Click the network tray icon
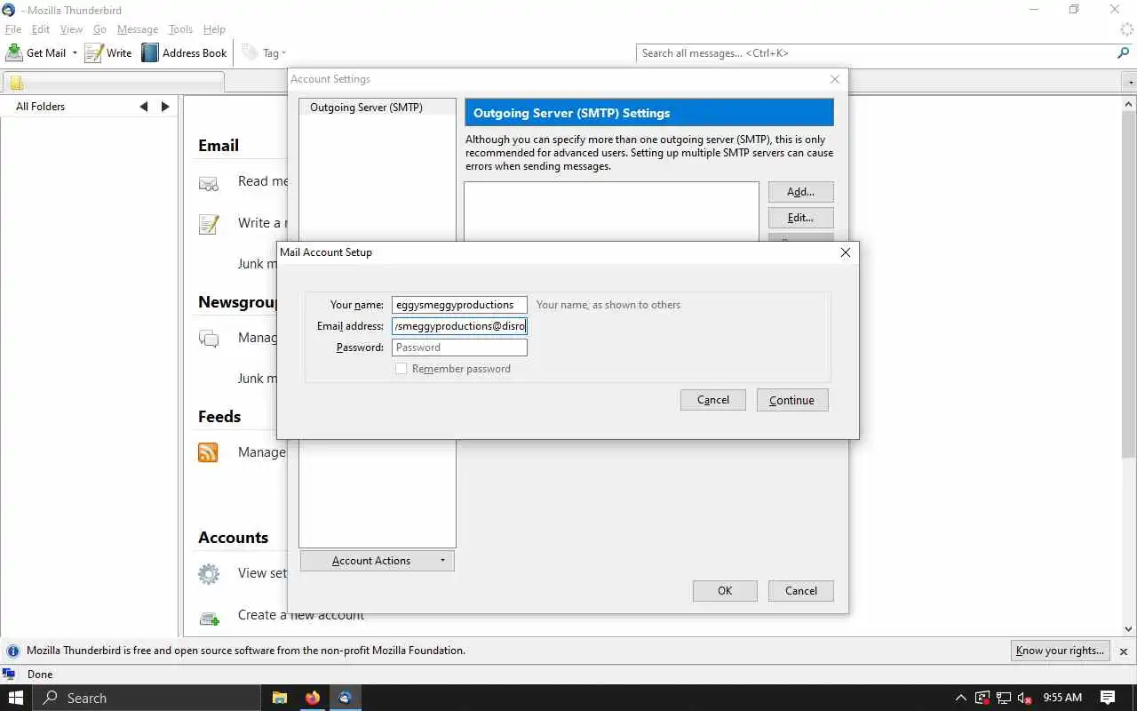 pyautogui.click(x=1003, y=698)
